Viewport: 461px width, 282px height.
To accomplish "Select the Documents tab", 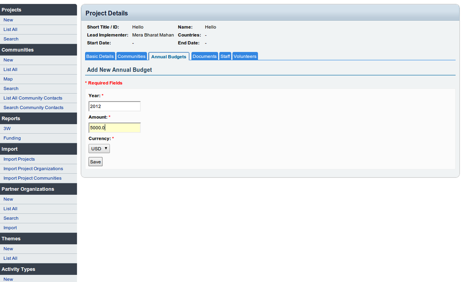I will click(204, 56).
